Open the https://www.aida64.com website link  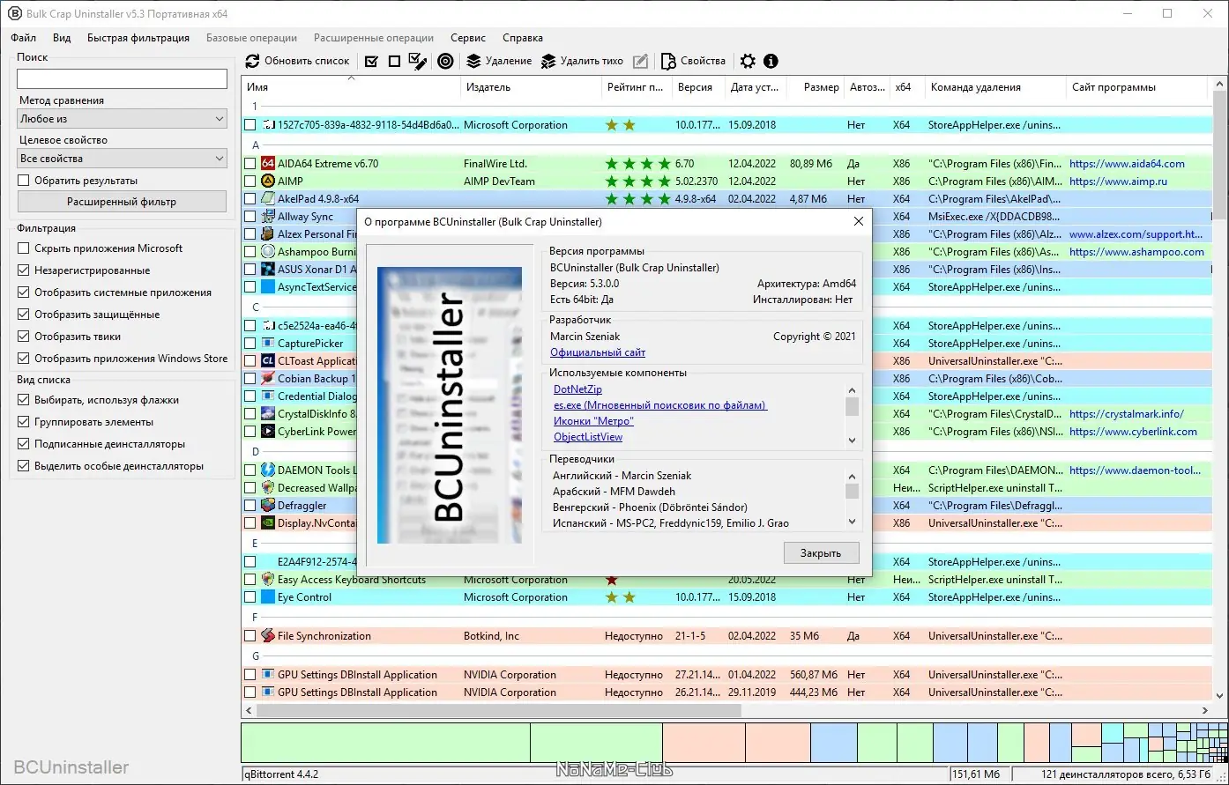click(1127, 164)
